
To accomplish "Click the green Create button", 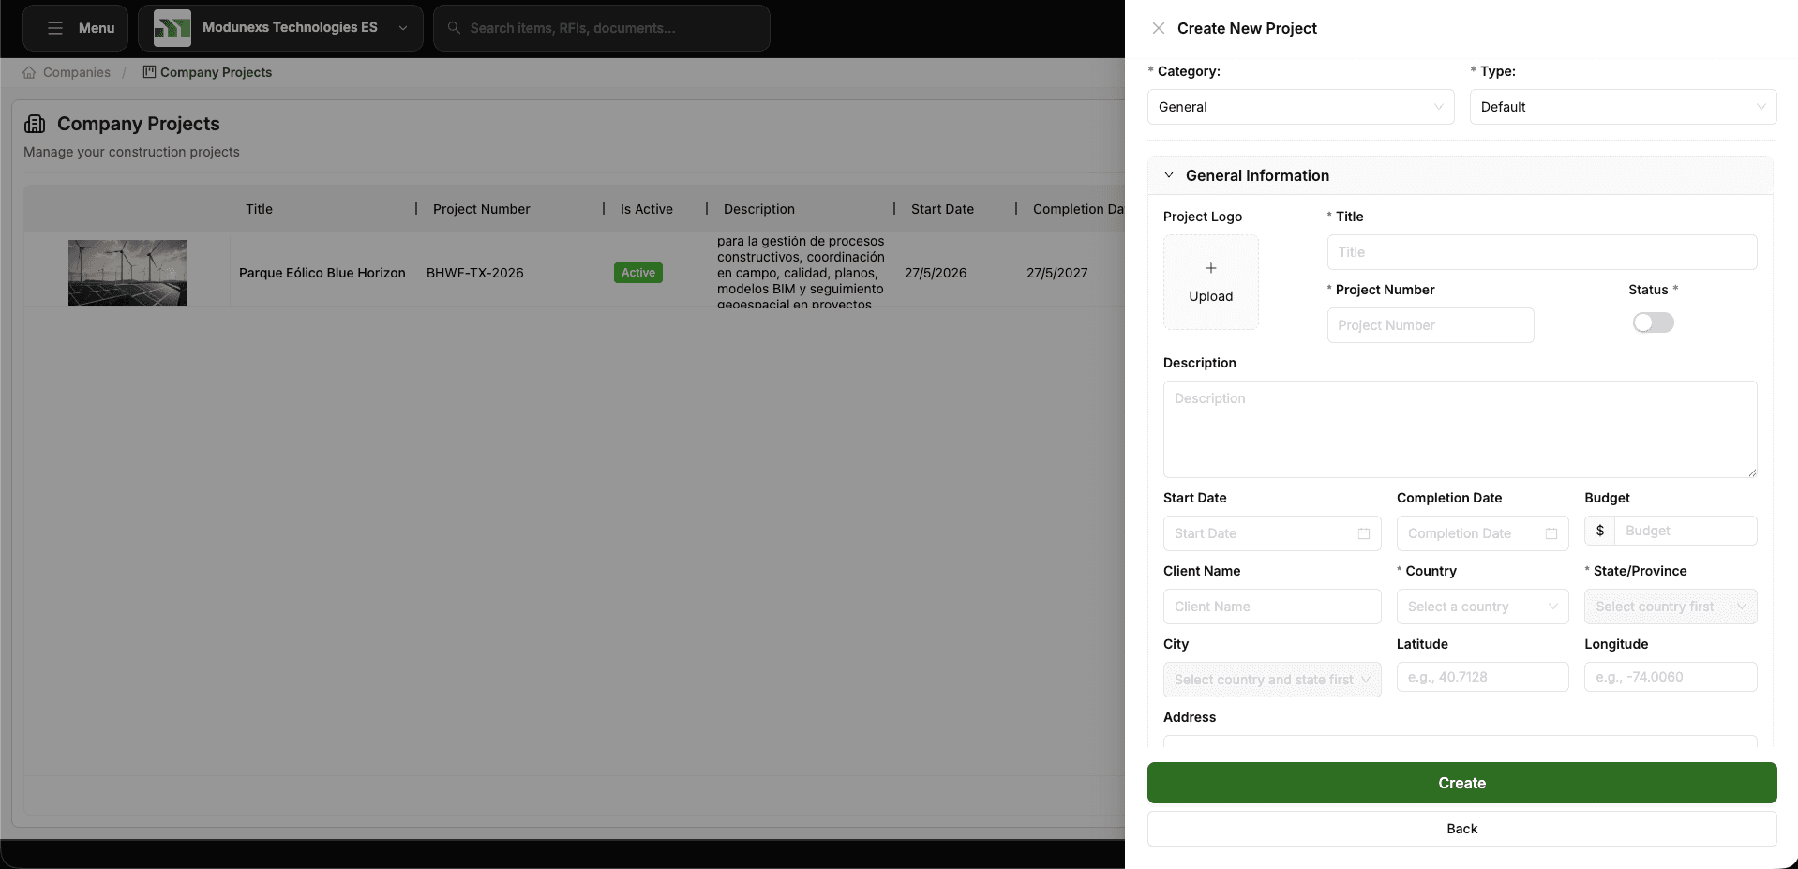I will (x=1461, y=783).
